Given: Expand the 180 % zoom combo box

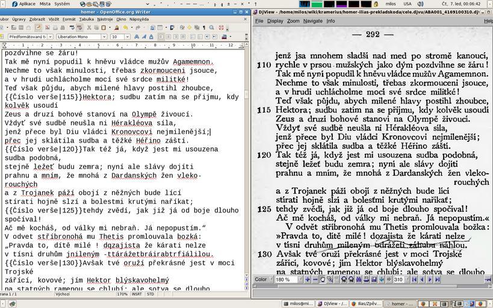Looking at the screenshot, I should click(299, 279).
